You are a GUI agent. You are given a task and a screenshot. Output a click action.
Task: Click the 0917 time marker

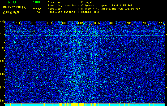(x=113, y=23)
